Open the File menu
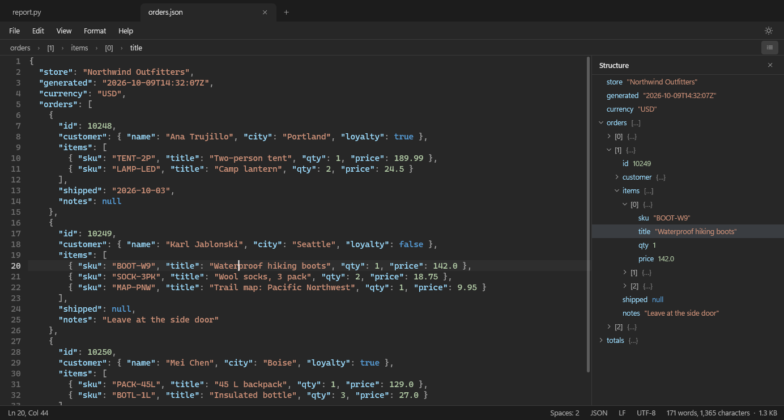Screen dimensions: 784x420 [x=14, y=31]
